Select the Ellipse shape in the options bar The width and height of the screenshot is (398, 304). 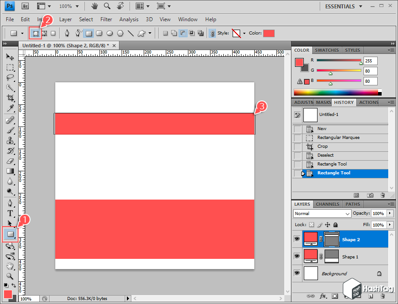point(109,33)
